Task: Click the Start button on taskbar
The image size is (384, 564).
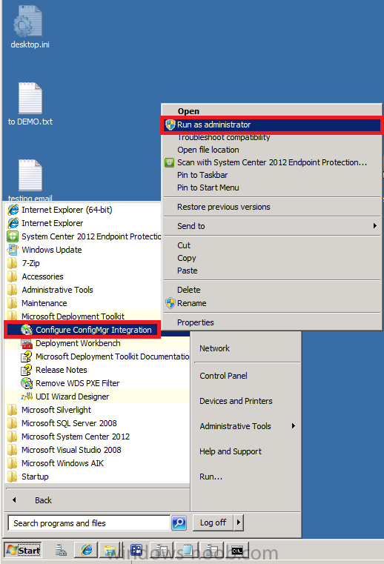Action: (x=24, y=551)
